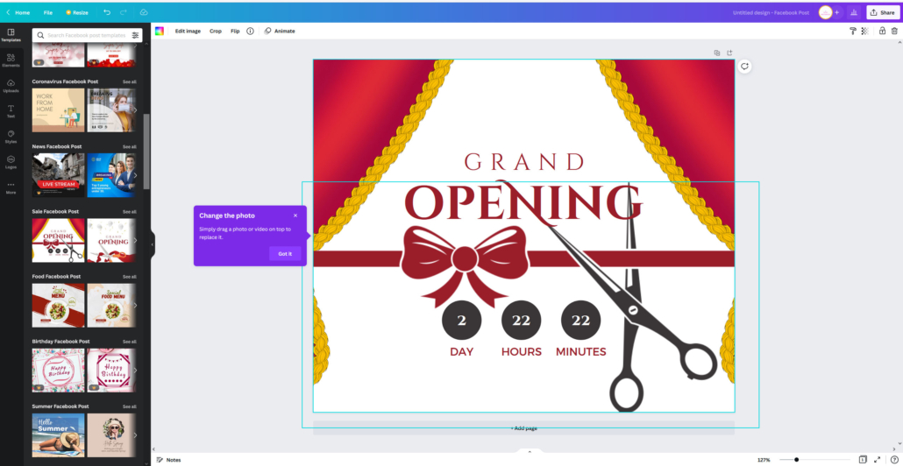Delete the selected element with trash icon
This screenshot has height=466, width=903.
point(894,31)
